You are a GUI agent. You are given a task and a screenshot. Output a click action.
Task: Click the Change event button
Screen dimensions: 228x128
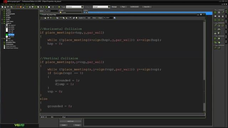point(77,125)
